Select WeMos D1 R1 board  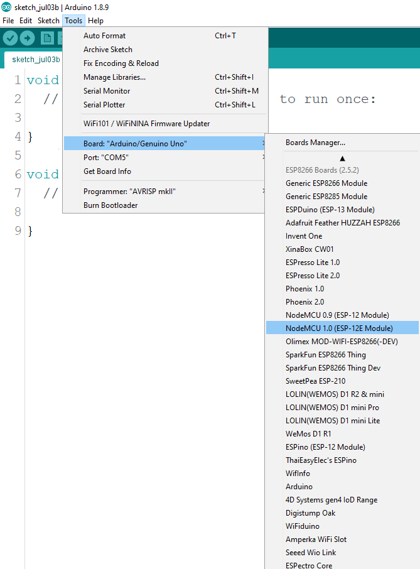pyautogui.click(x=342, y=433)
